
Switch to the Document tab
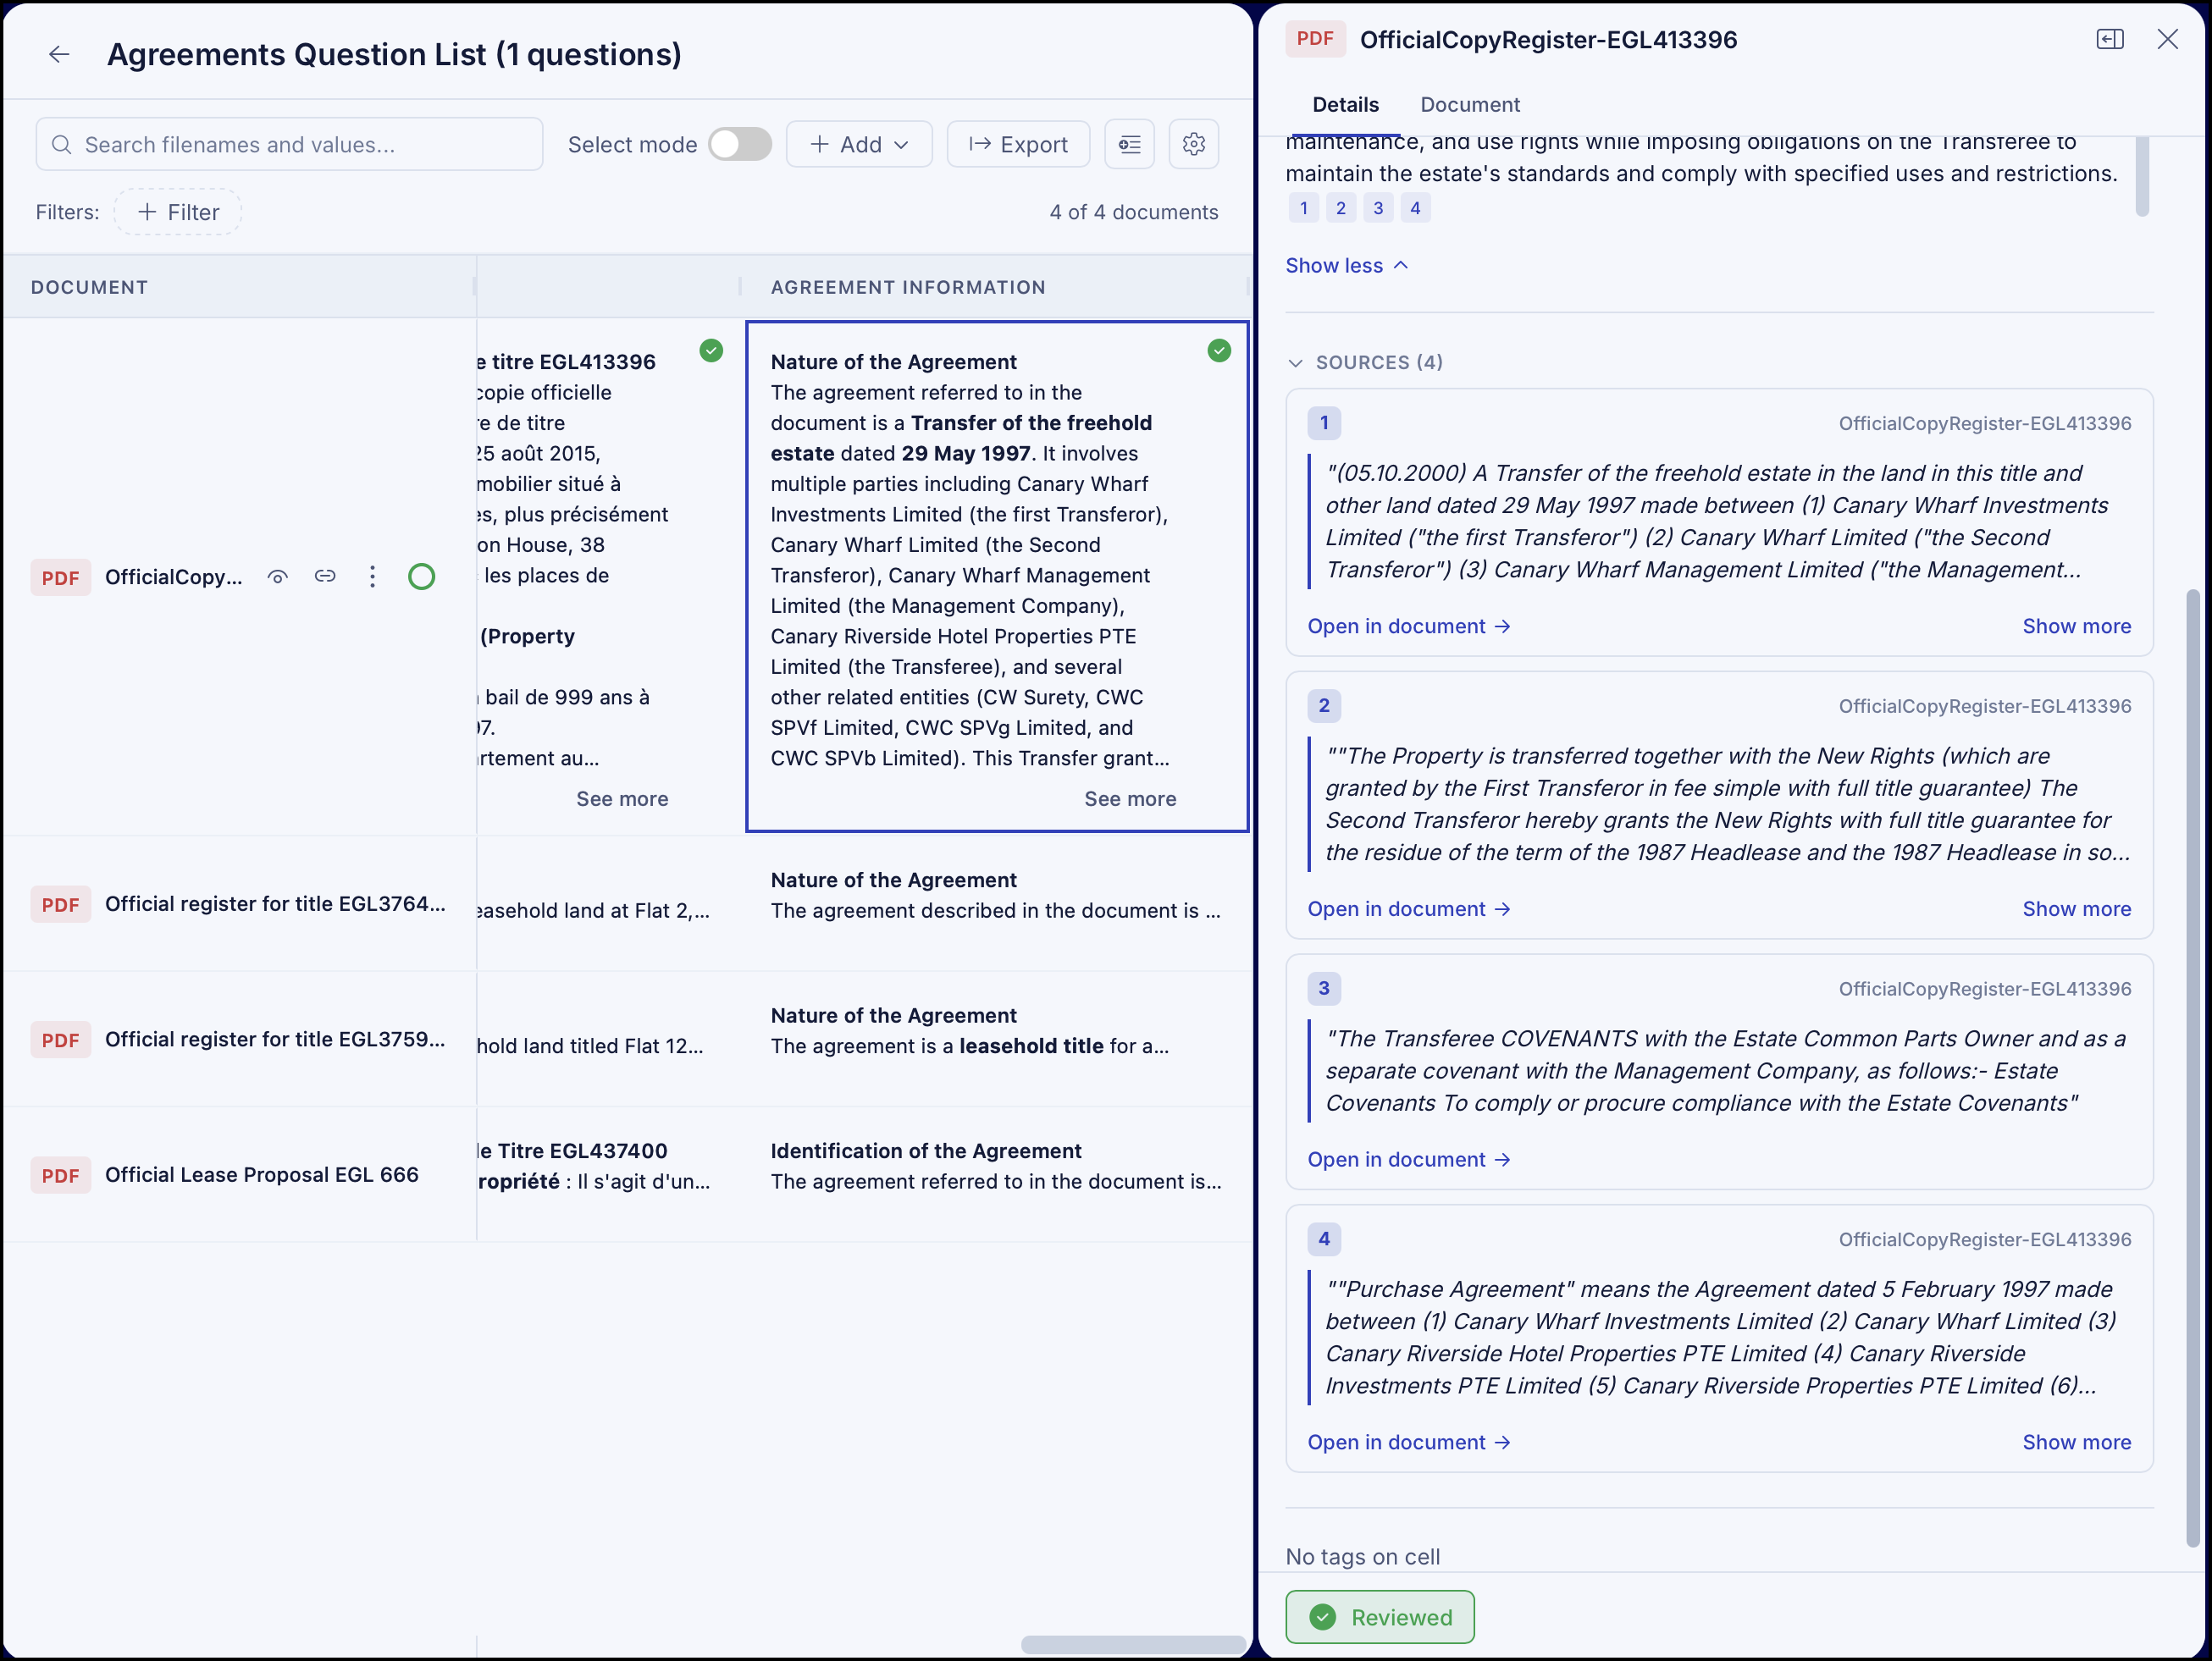point(1470,105)
